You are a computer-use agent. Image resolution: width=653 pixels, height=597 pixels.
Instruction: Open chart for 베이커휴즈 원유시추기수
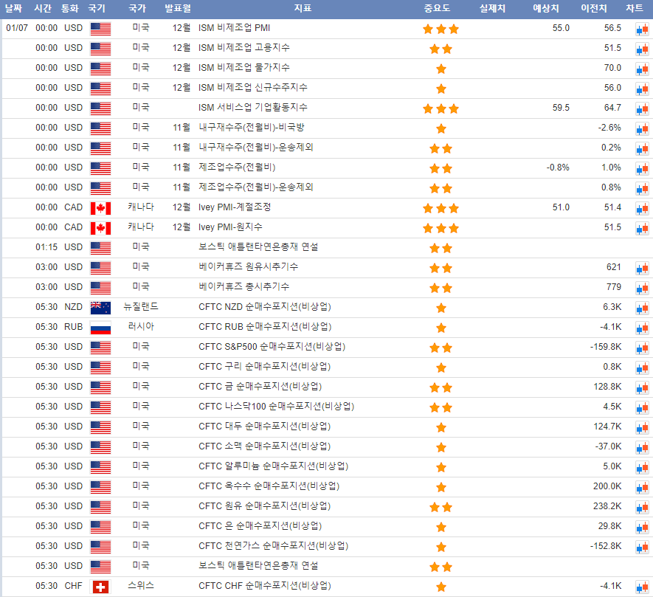point(642,268)
